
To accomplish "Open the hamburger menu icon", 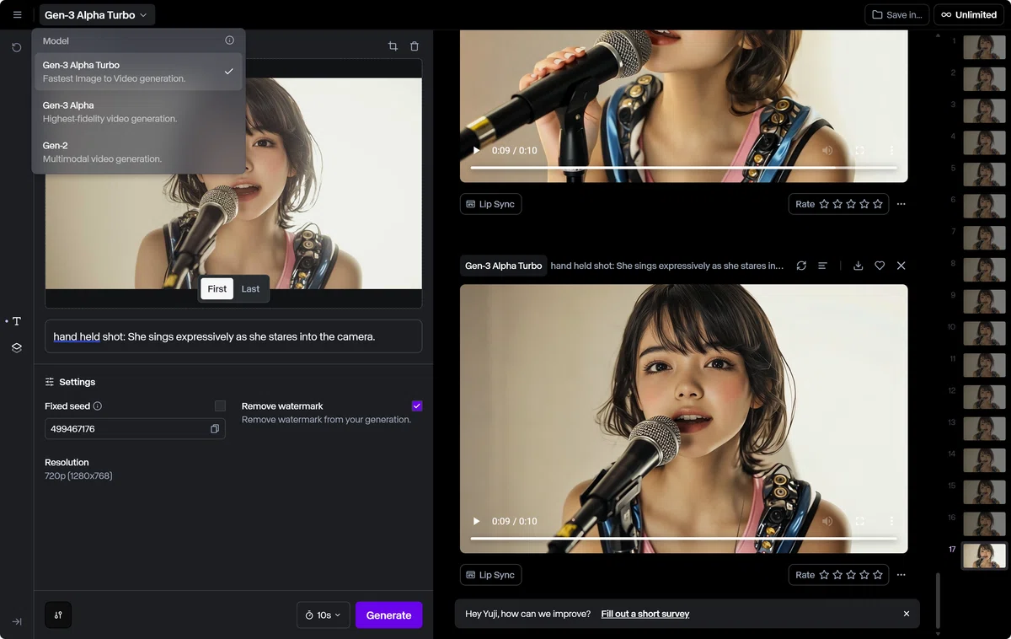I will [x=17, y=14].
